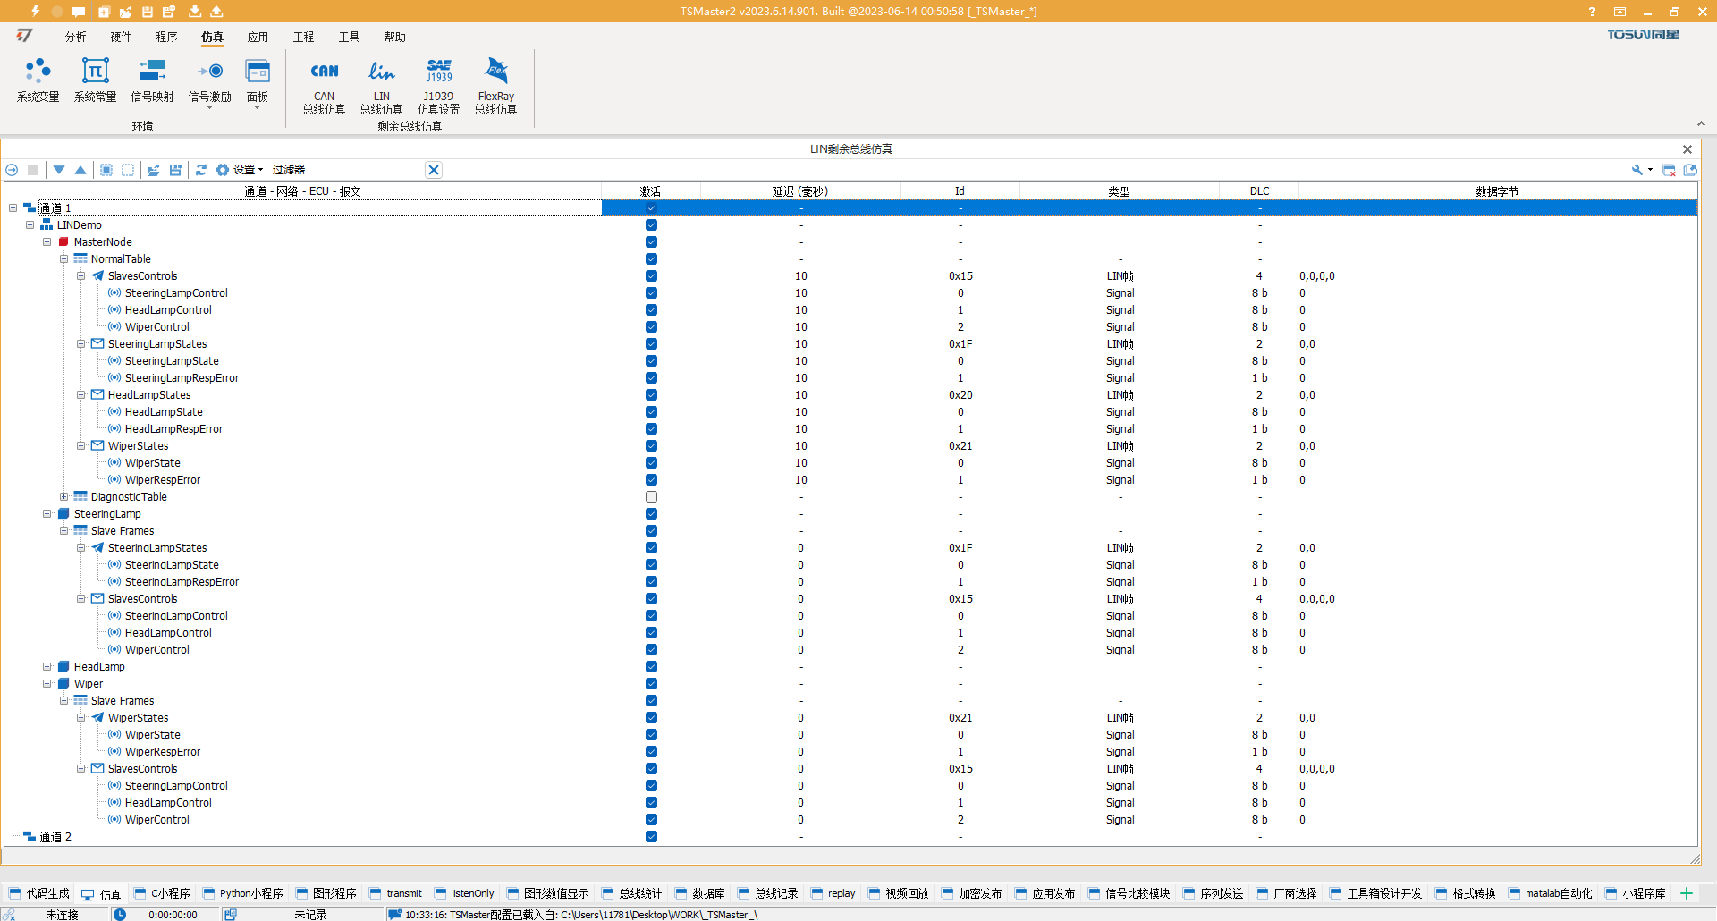Collapse the MasterNode tree node
1717x921 pixels.
pyautogui.click(x=48, y=241)
